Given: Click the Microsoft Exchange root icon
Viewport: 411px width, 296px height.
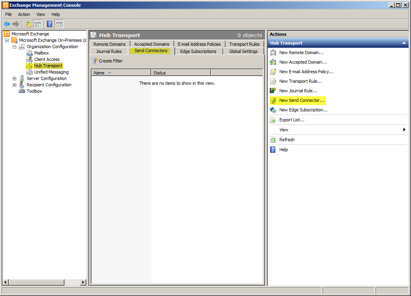Looking at the screenshot, I should coord(7,34).
